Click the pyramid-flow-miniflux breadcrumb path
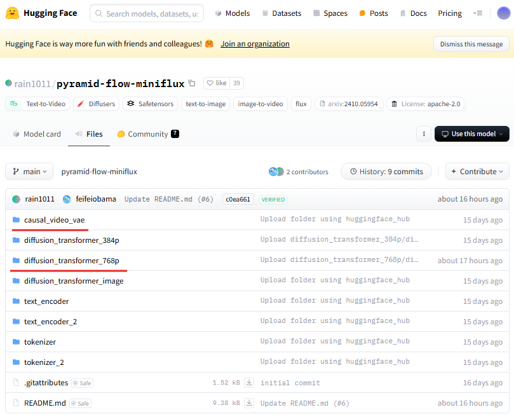 [x=99, y=172]
